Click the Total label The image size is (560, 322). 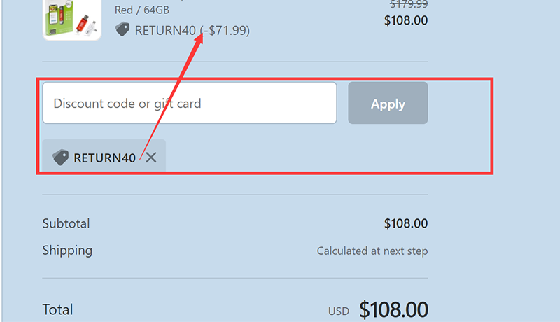point(57,309)
